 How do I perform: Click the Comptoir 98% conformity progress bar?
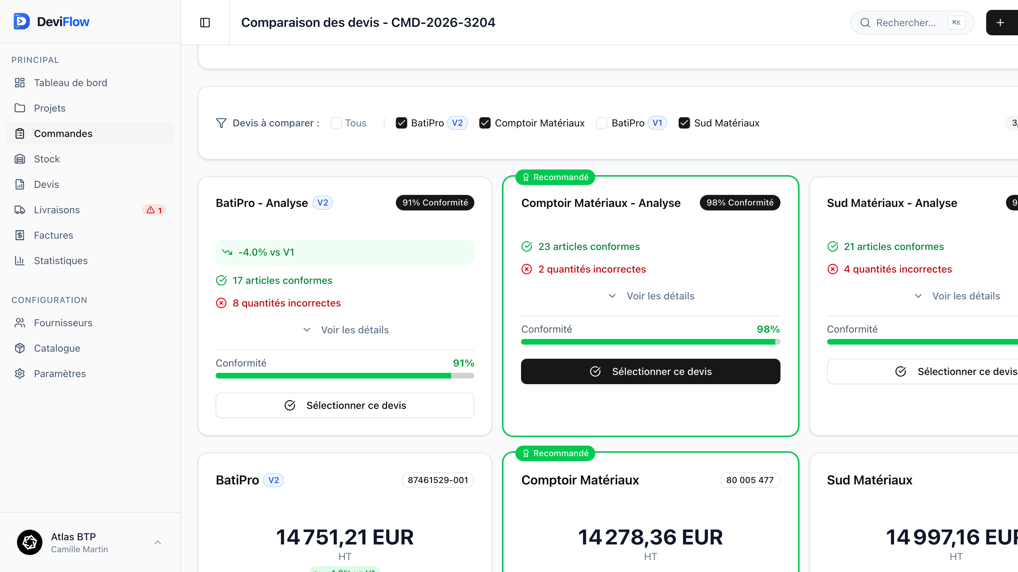click(x=650, y=341)
